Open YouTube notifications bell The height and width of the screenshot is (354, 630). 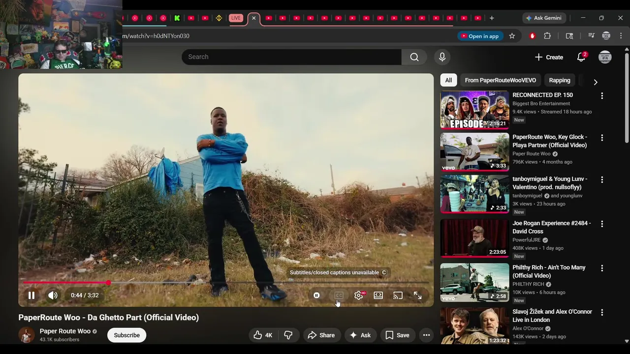tap(581, 57)
